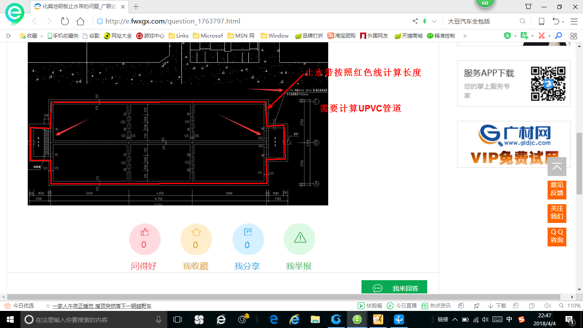Click the blue magnifier extension icon
Screen dimensions: 583x328
pos(558,36)
